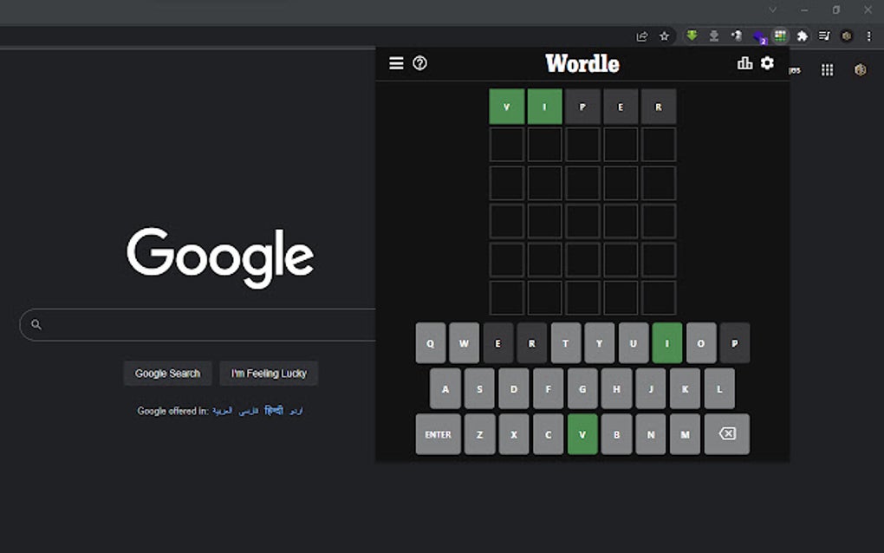Open the Extensions puzzle piece icon
The height and width of the screenshot is (553, 884).
coord(802,36)
